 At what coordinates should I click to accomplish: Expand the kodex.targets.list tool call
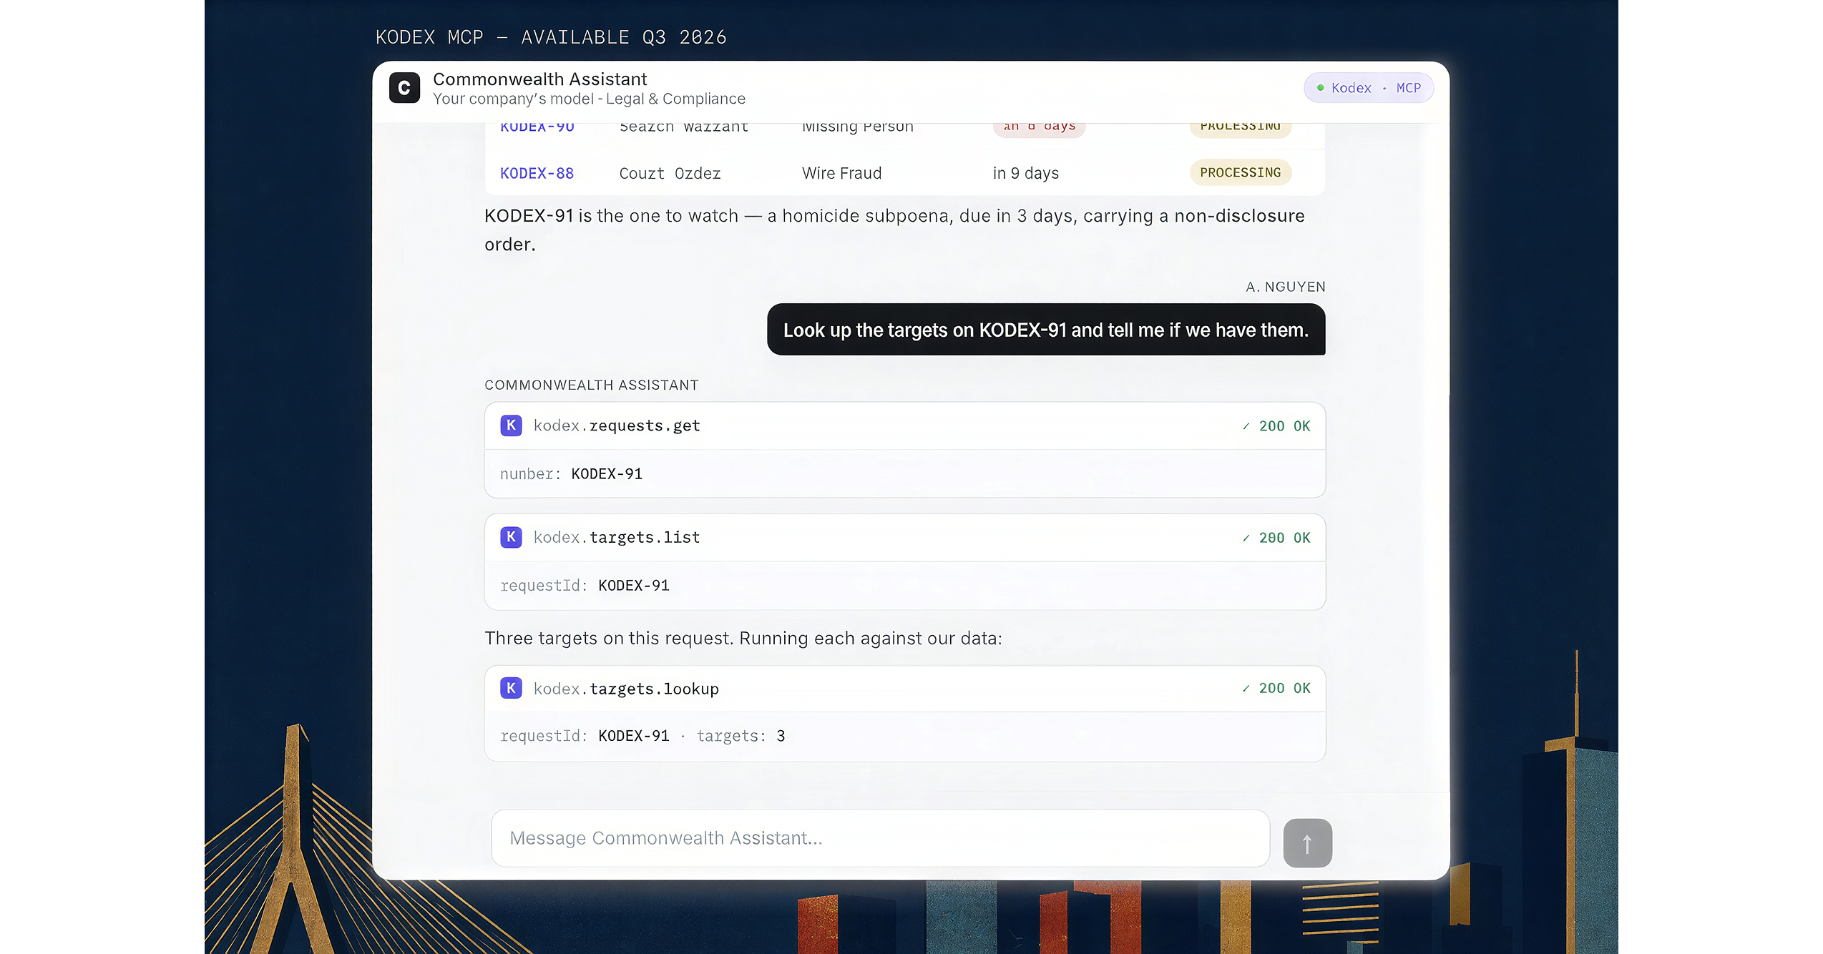coord(904,537)
